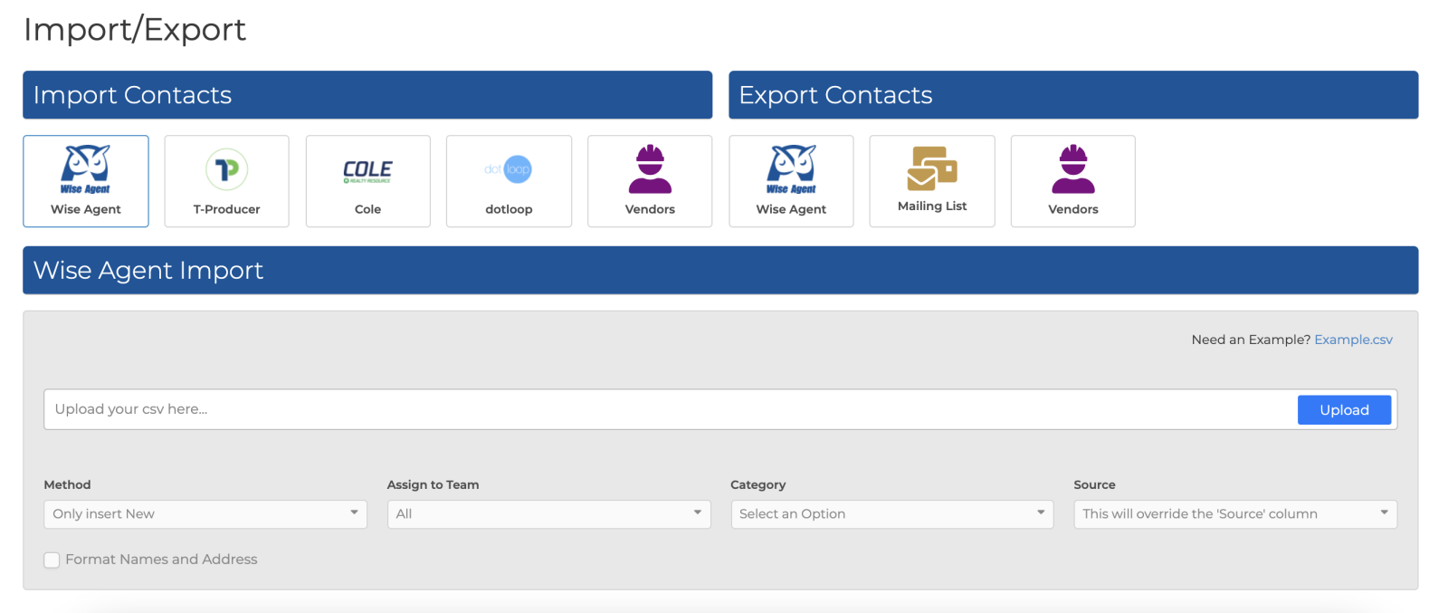Open the Vendors import option under Import Contacts

(x=650, y=181)
